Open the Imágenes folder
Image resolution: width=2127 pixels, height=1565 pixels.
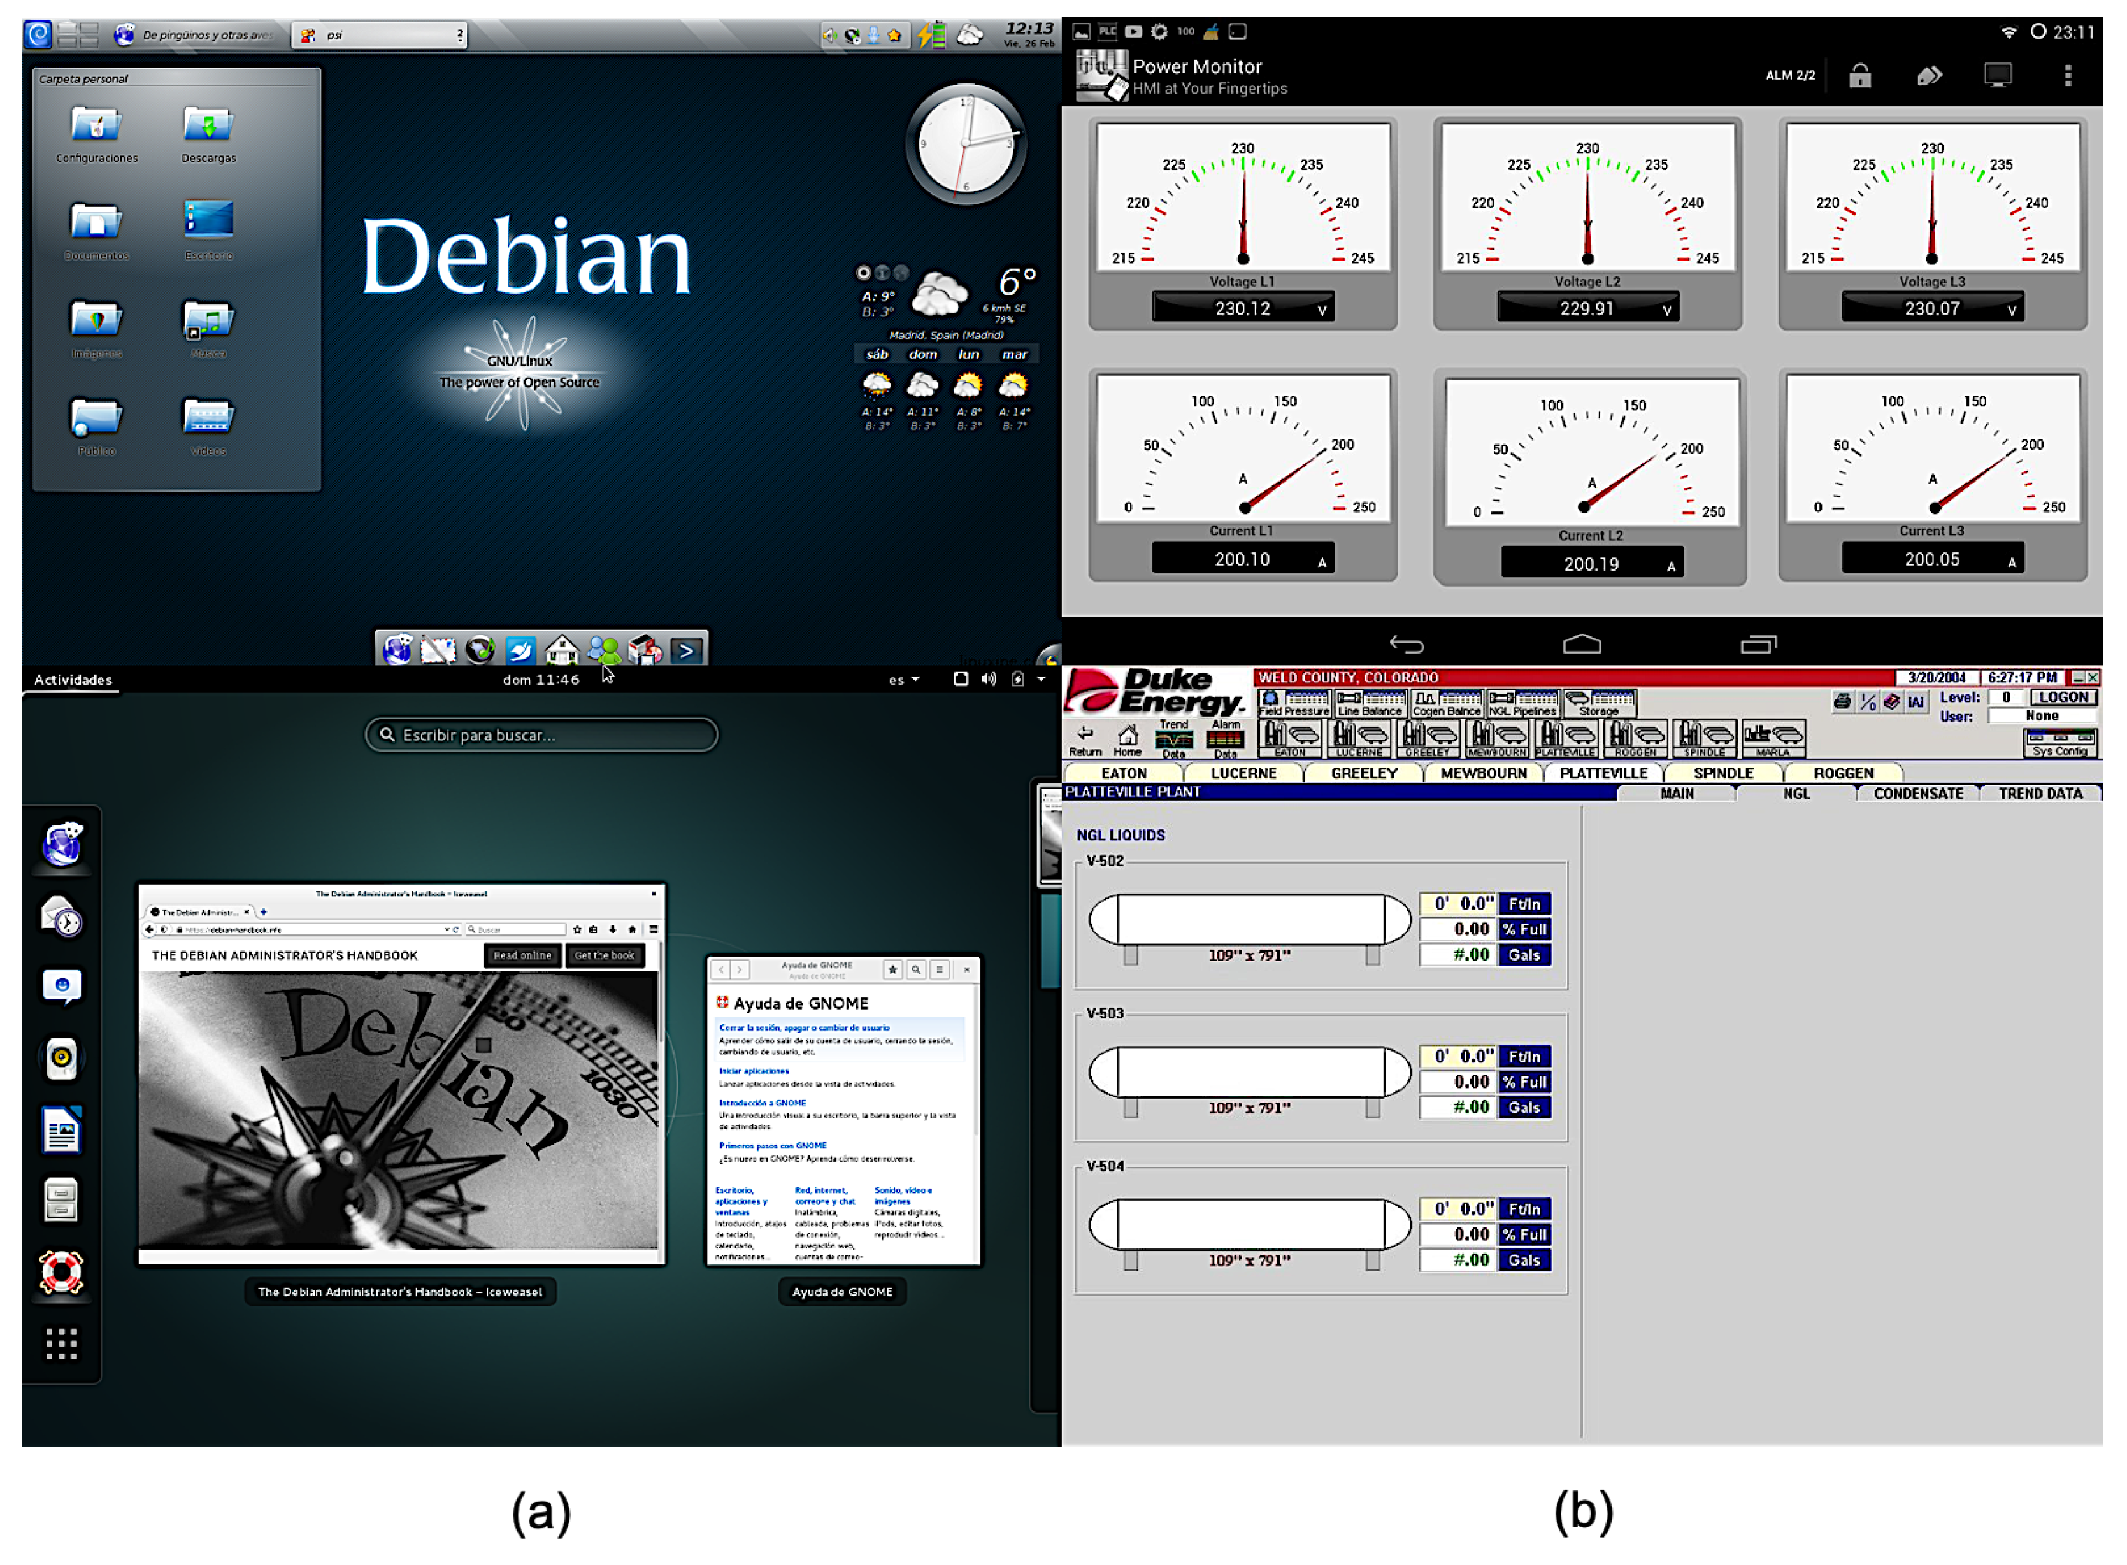click(97, 330)
